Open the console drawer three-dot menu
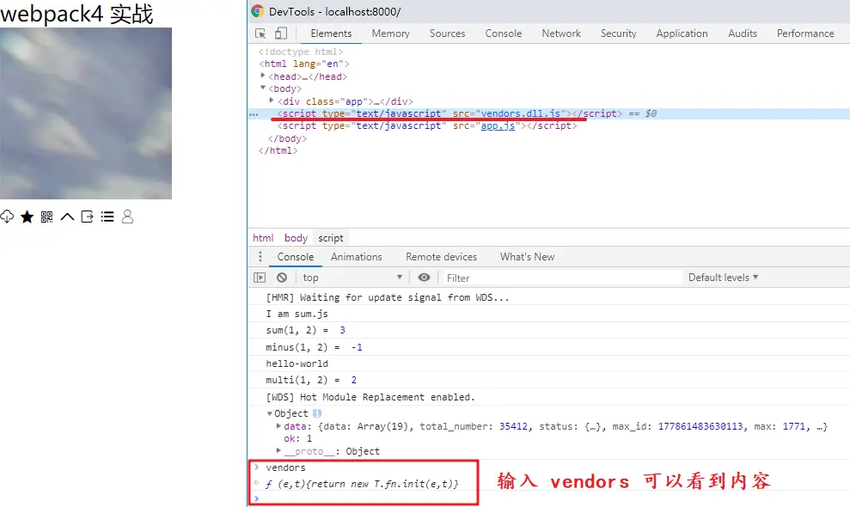 pos(260,256)
